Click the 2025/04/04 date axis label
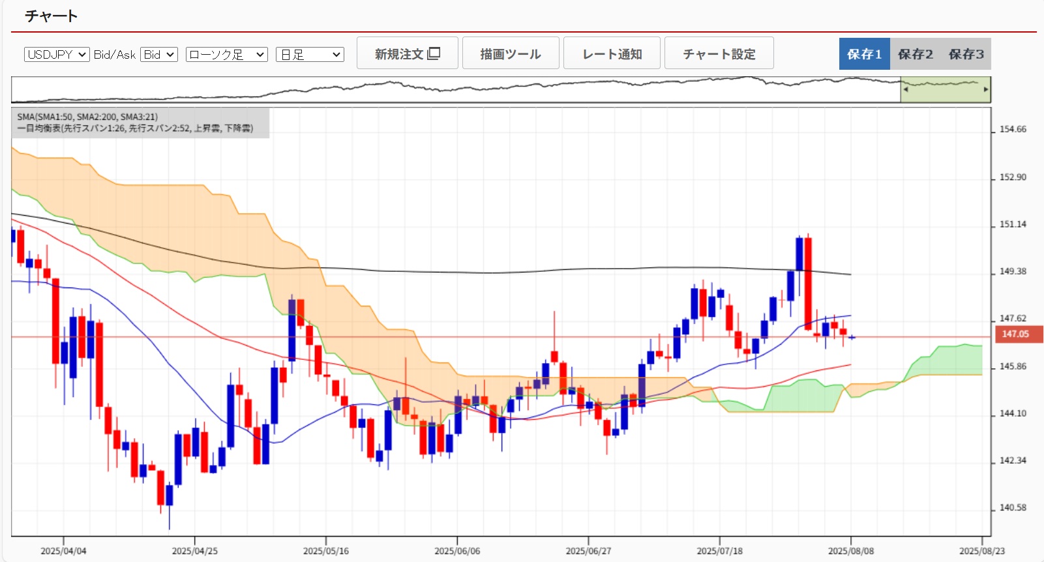Image resolution: width=1044 pixels, height=562 pixels. click(63, 551)
